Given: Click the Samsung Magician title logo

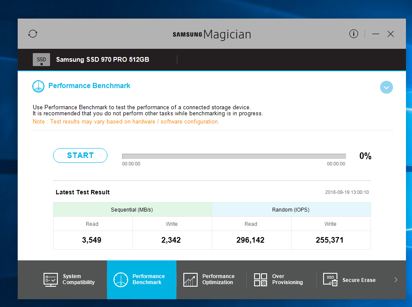Looking at the screenshot, I should point(212,34).
